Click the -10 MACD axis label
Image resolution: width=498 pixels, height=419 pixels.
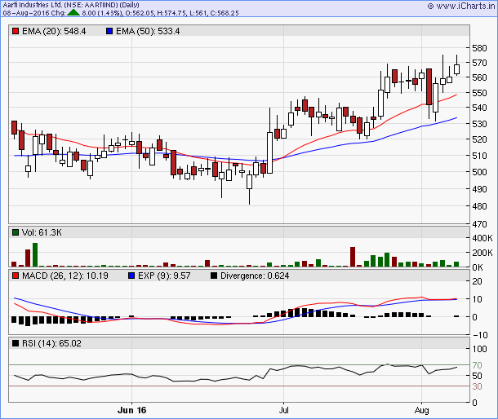[479, 335]
